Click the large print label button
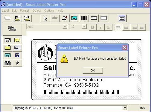 (x=12, y=29)
